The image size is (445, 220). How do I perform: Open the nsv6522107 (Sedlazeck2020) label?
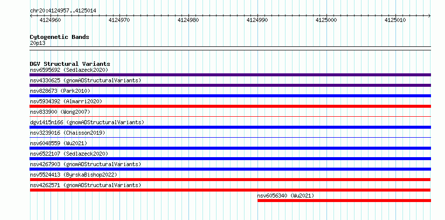69,154
